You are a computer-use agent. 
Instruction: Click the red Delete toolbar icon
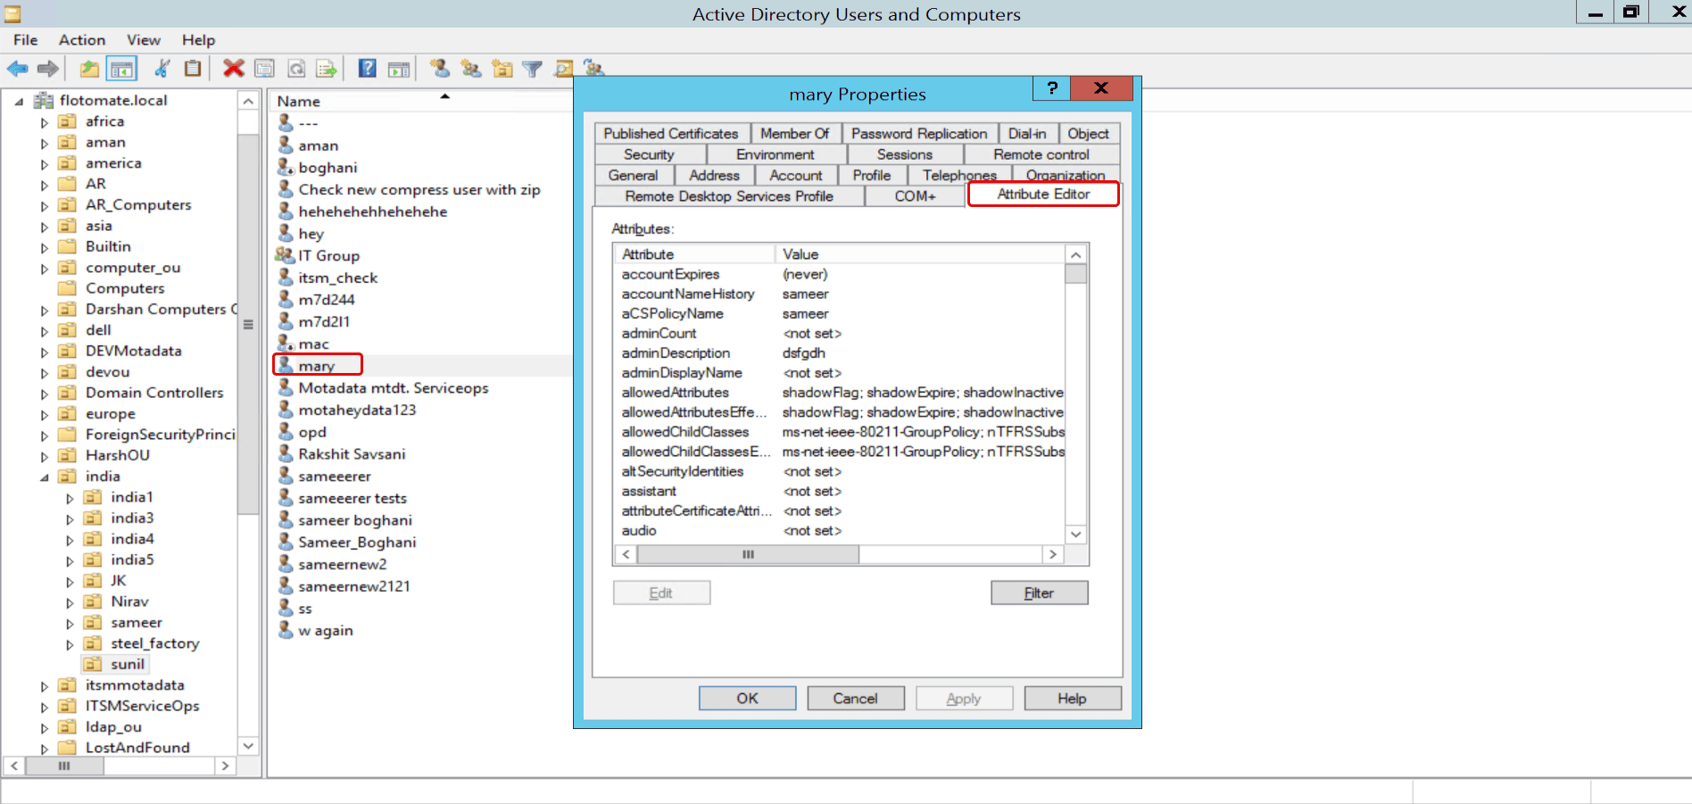tap(234, 69)
